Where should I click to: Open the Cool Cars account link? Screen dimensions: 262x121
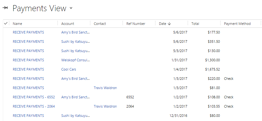pyautogui.click(x=69, y=69)
